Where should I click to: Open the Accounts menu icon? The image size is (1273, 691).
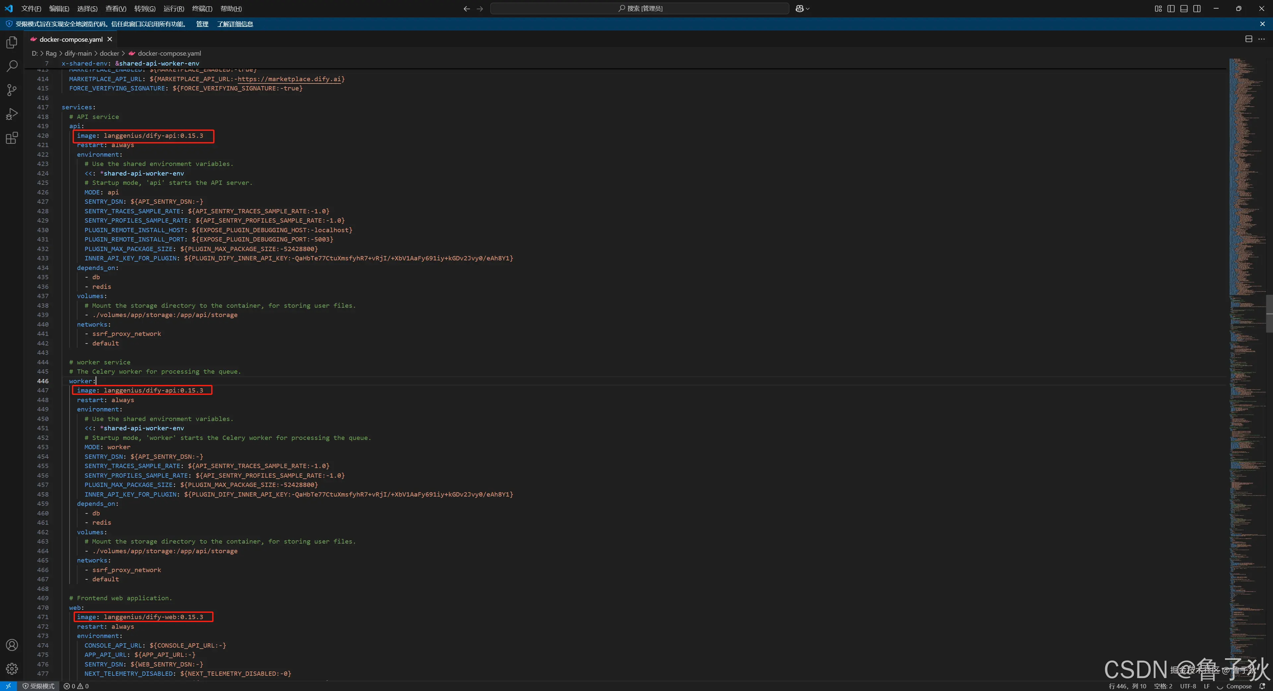(x=12, y=645)
